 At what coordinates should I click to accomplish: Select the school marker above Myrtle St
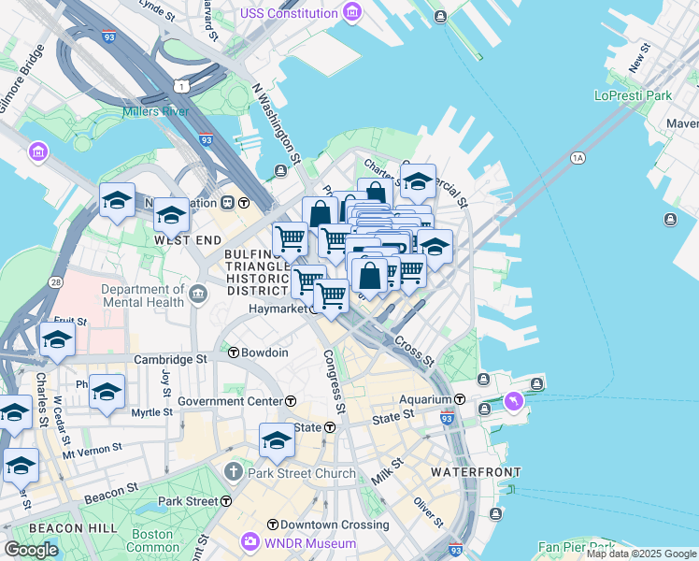point(107,395)
